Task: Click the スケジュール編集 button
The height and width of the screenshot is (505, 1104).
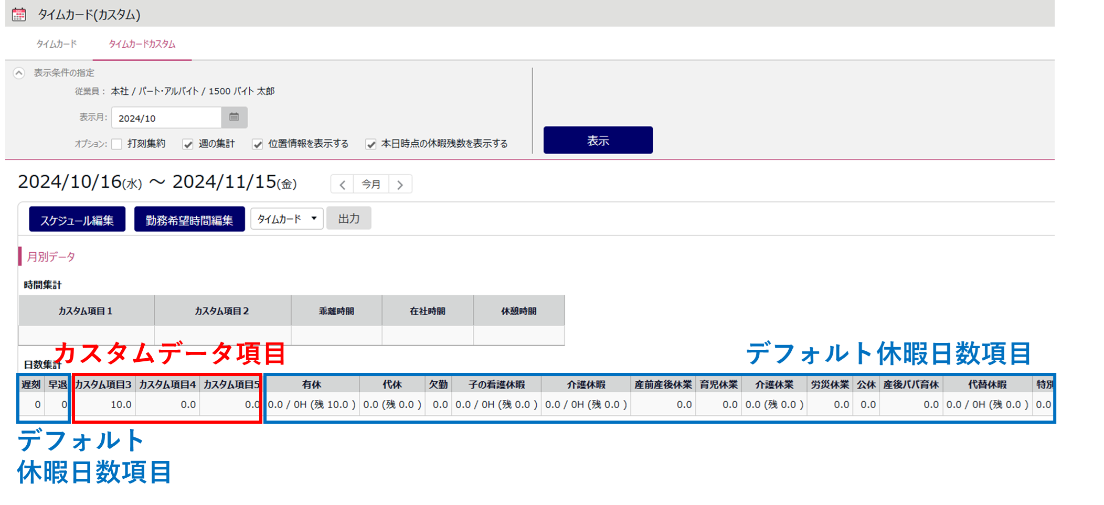Action: click(77, 220)
